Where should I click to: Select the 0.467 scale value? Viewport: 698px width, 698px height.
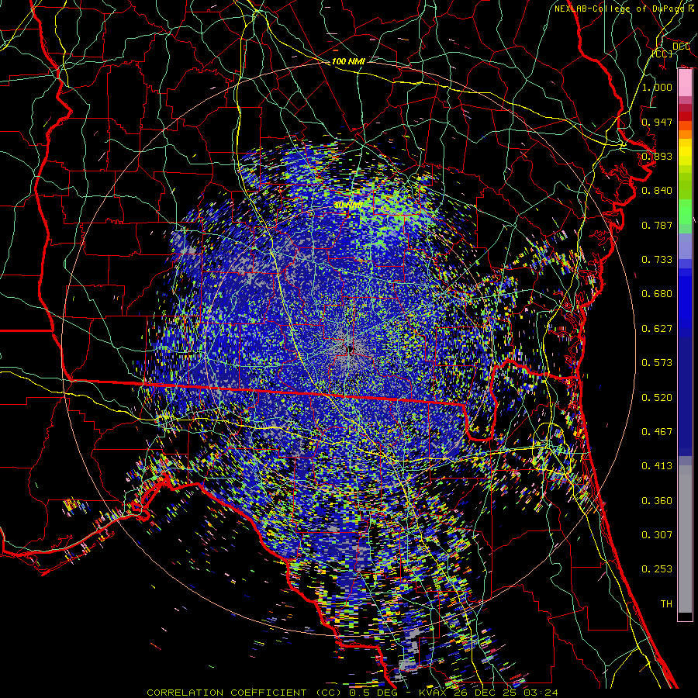(x=657, y=432)
